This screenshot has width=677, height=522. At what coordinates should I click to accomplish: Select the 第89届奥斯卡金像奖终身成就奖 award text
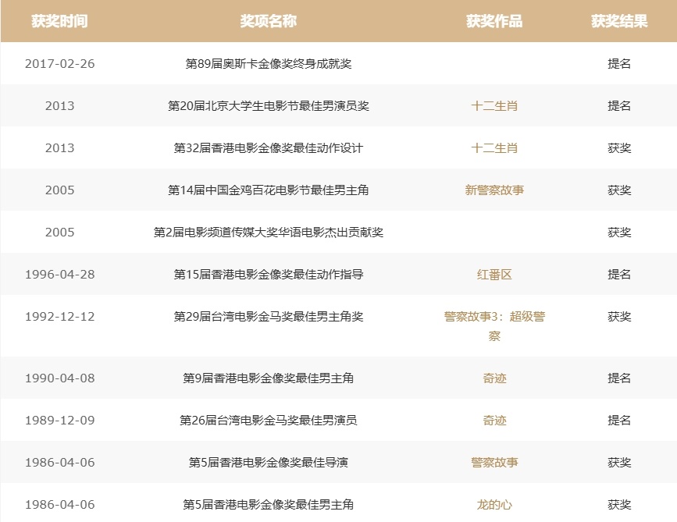268,63
